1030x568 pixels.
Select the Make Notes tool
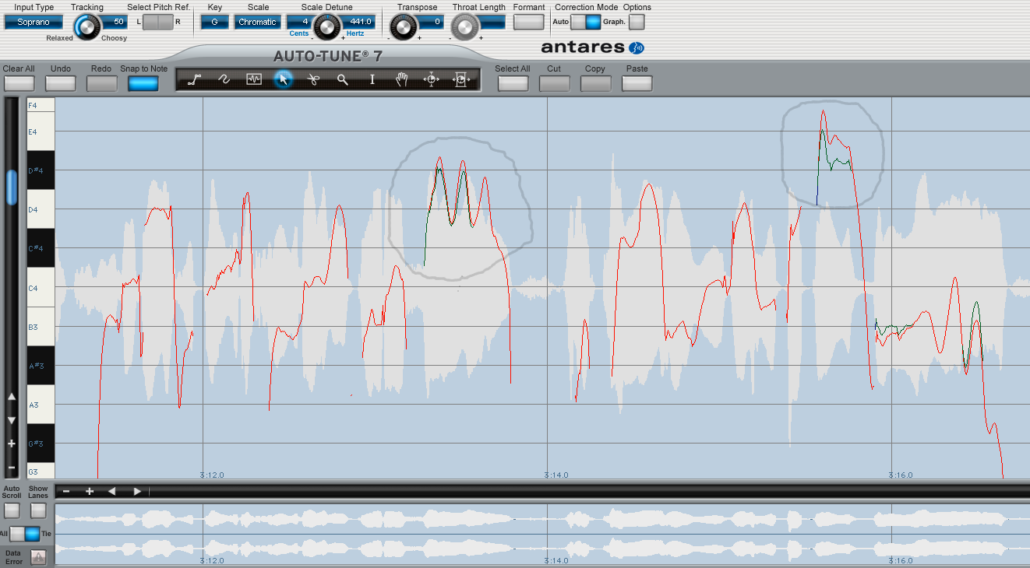254,79
